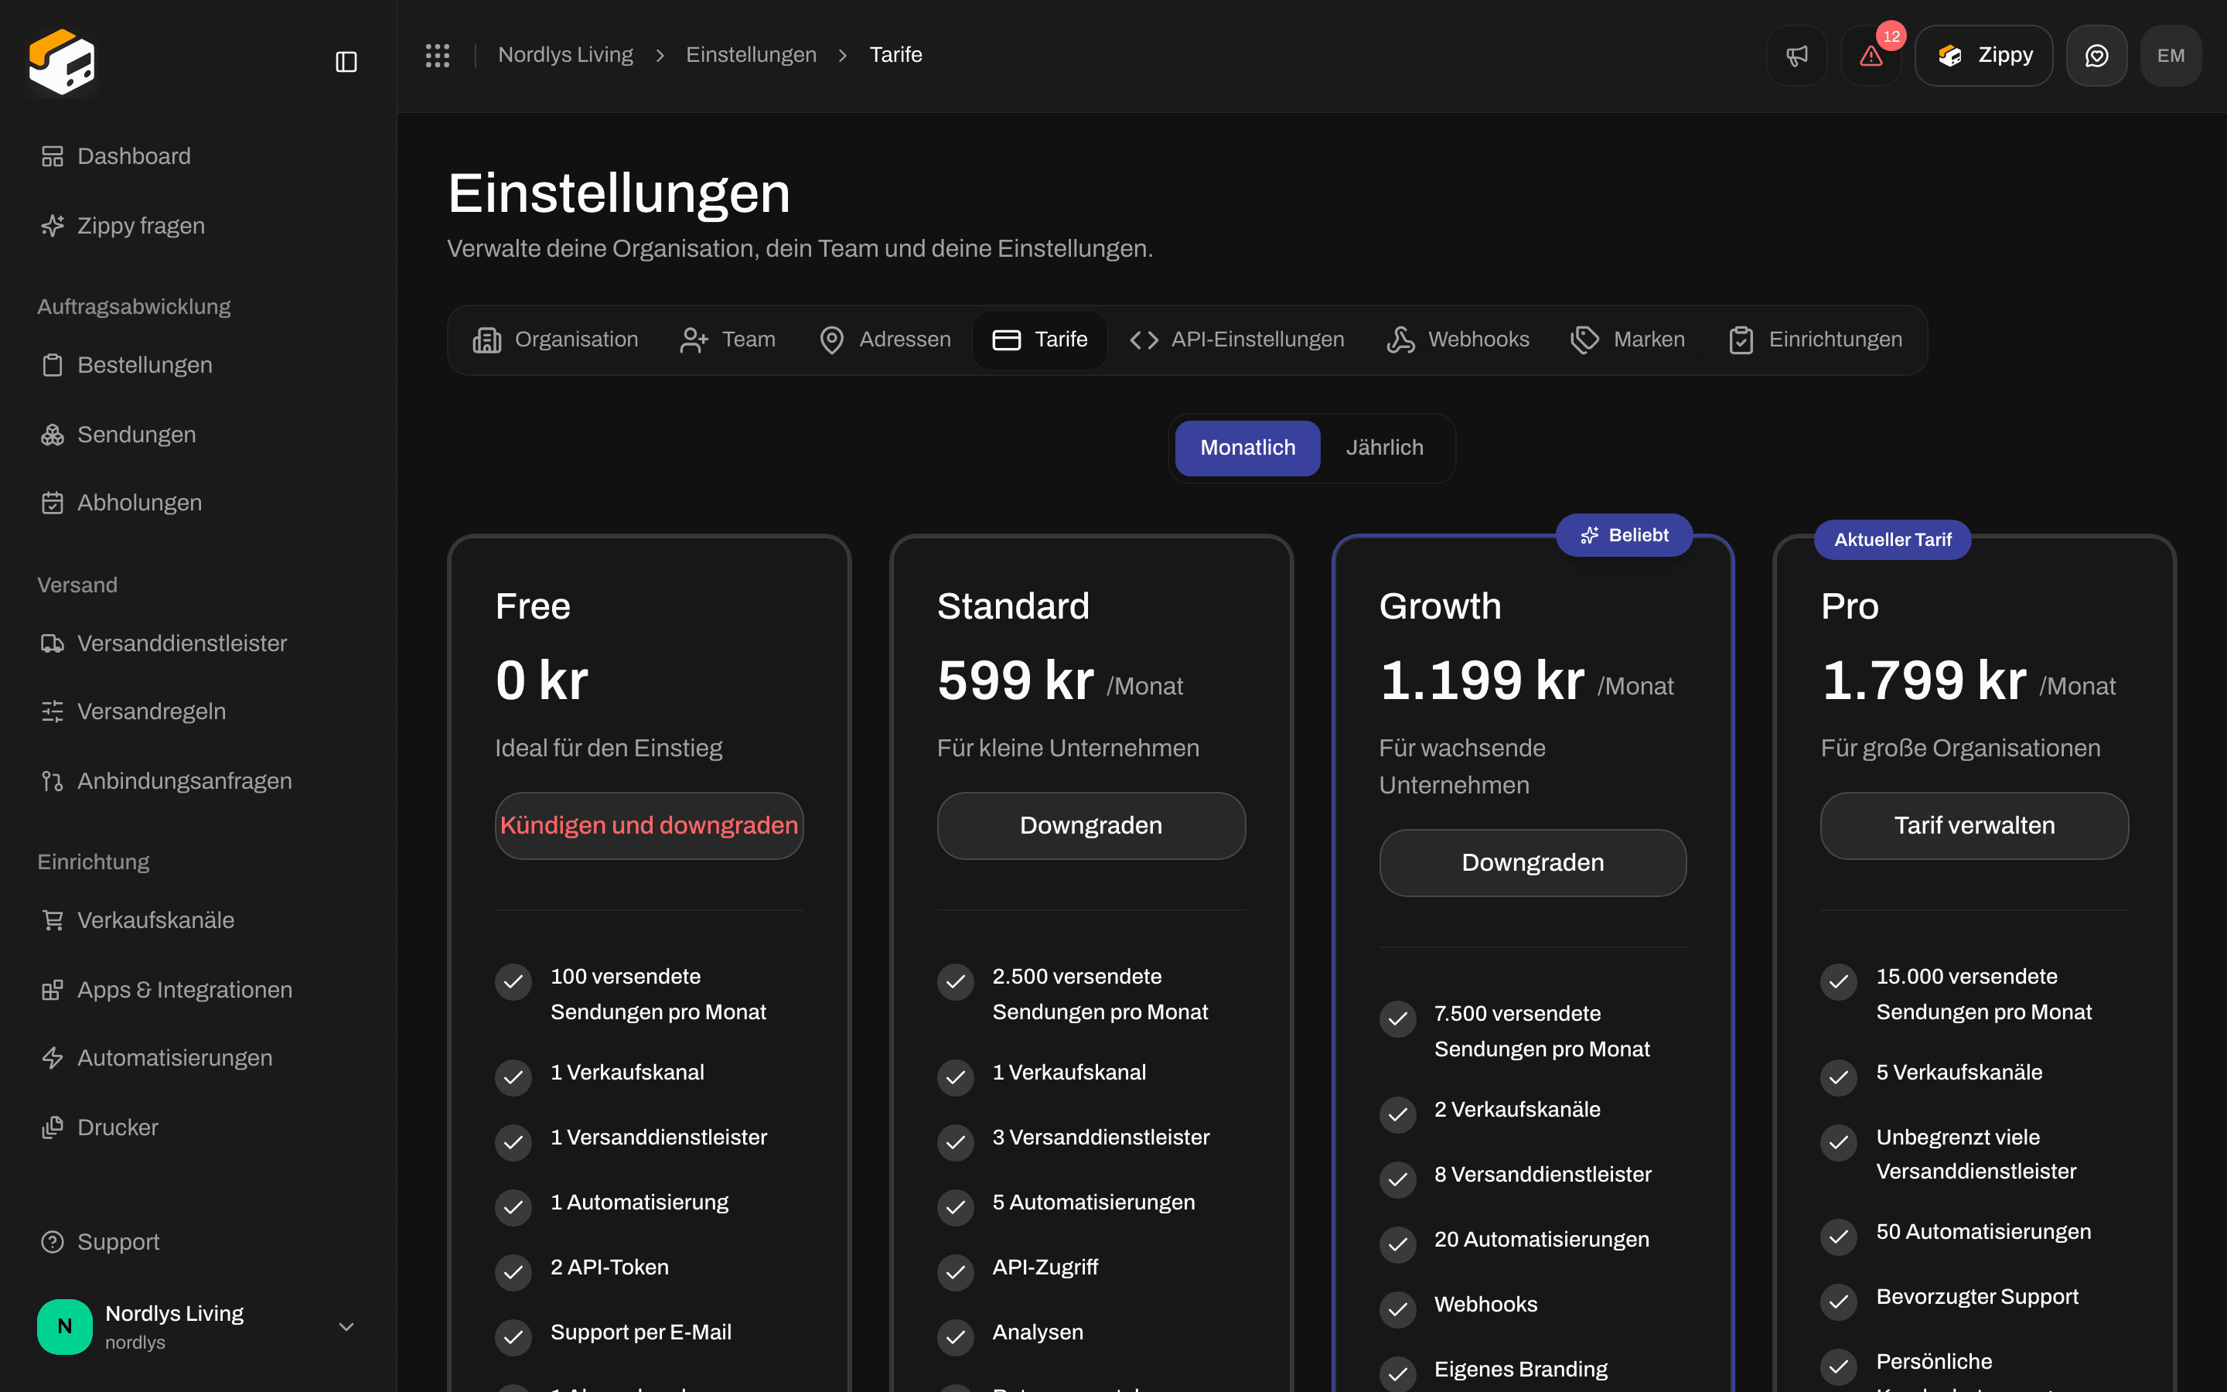Switch billing to Jährlich
The width and height of the screenshot is (2227, 1392).
click(1384, 449)
